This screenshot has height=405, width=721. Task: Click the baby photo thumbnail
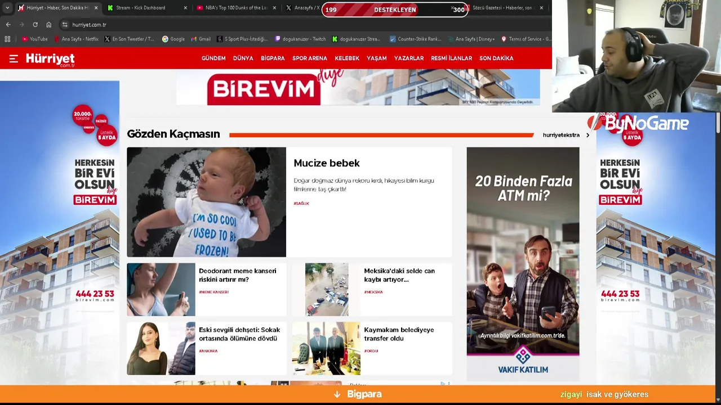[206, 202]
